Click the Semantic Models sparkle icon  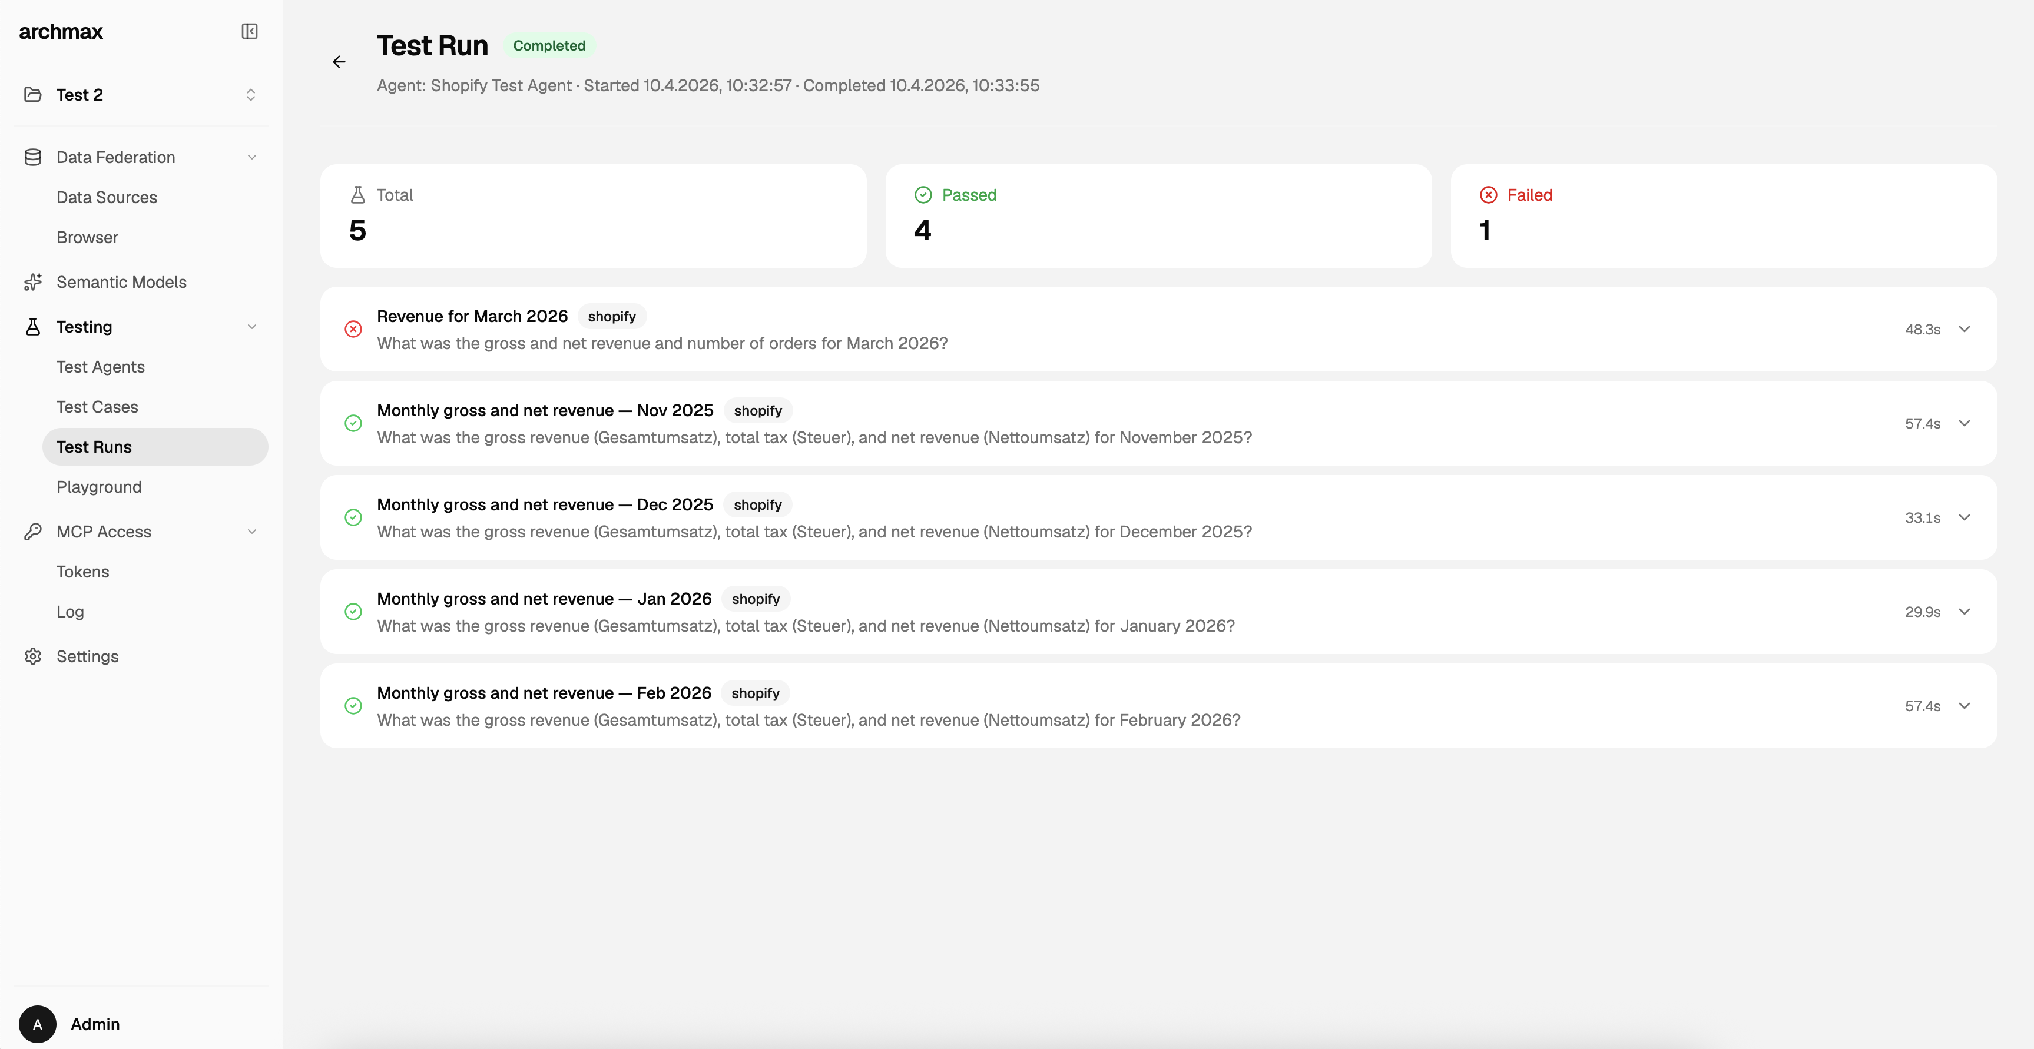coord(32,282)
